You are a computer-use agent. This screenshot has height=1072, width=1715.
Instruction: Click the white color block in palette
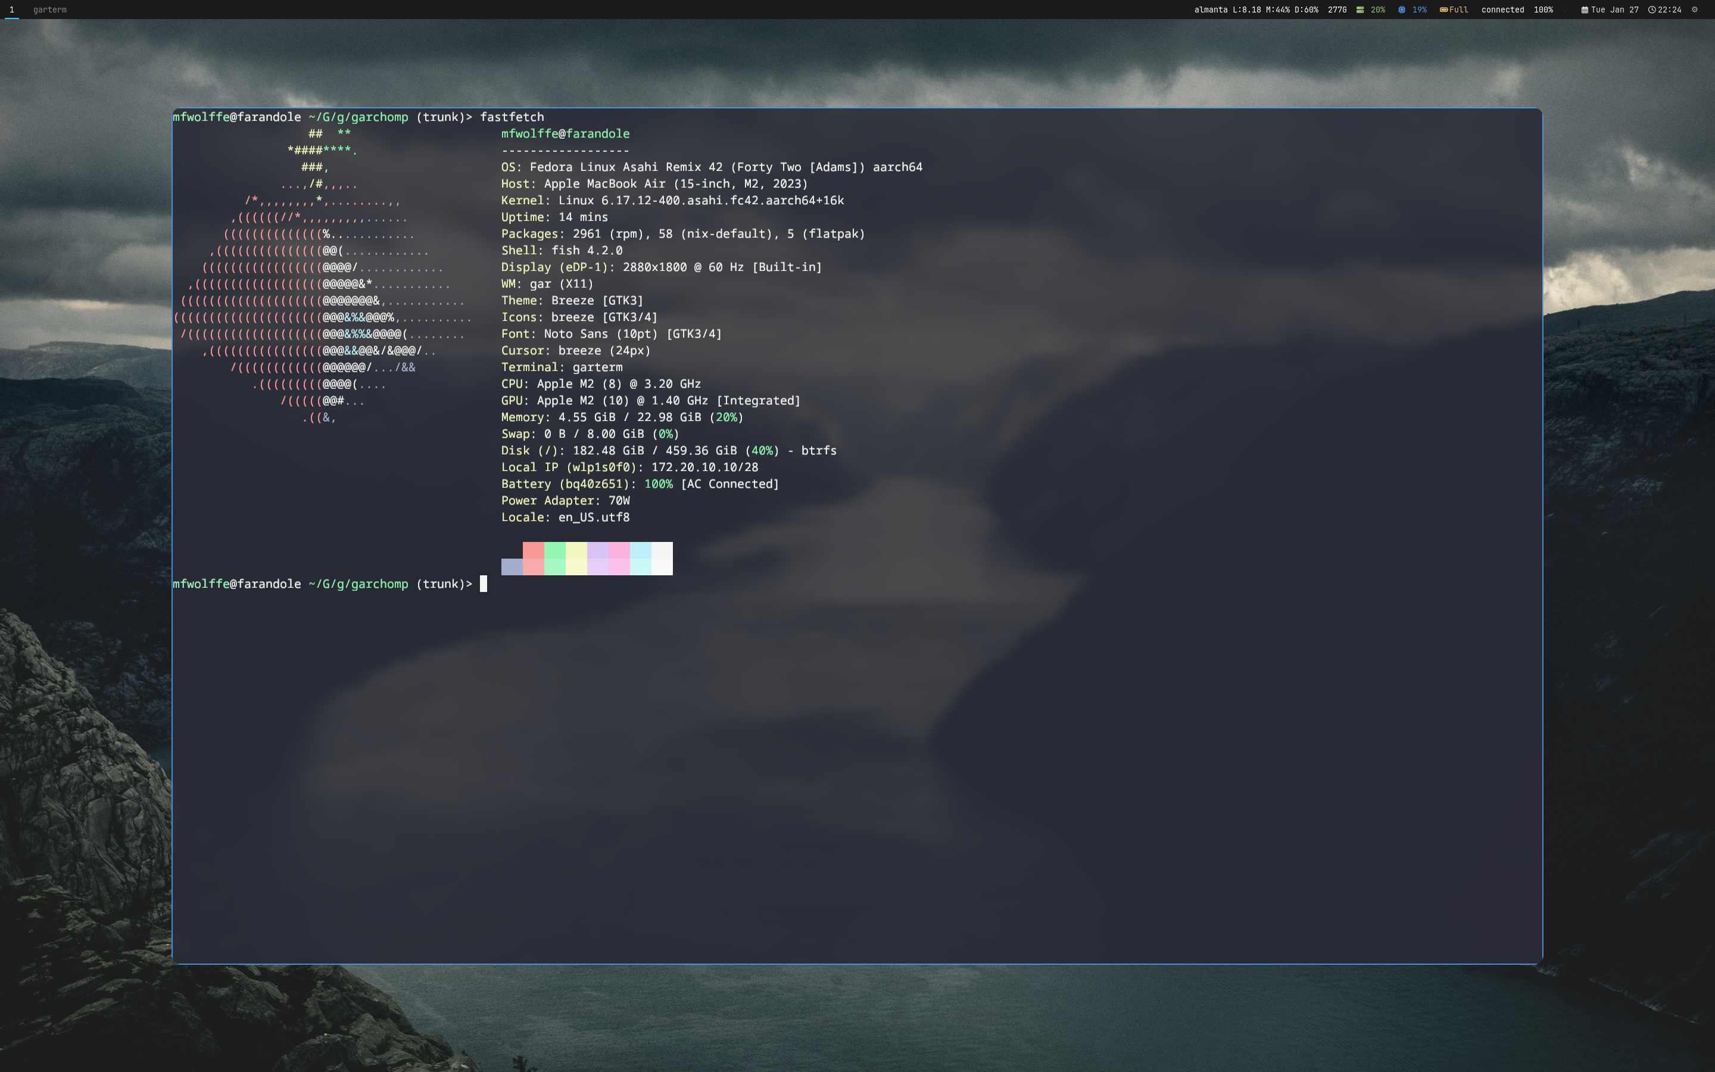pos(662,559)
